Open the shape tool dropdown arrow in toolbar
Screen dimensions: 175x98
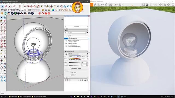tap(22, 6)
